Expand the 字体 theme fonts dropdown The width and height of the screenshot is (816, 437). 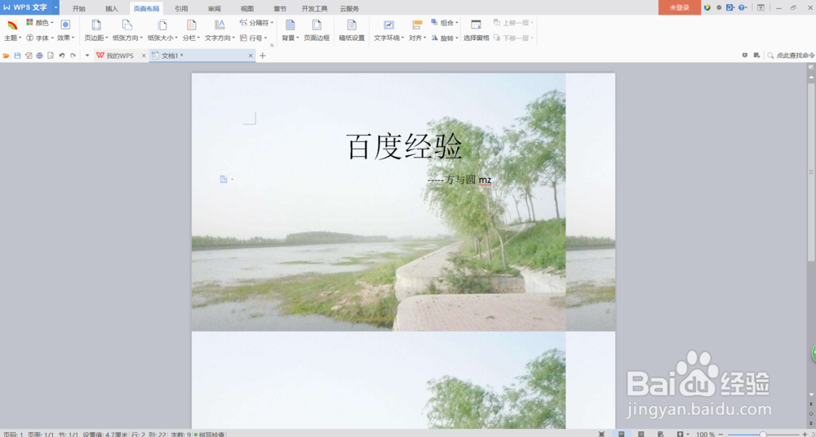[x=52, y=38]
